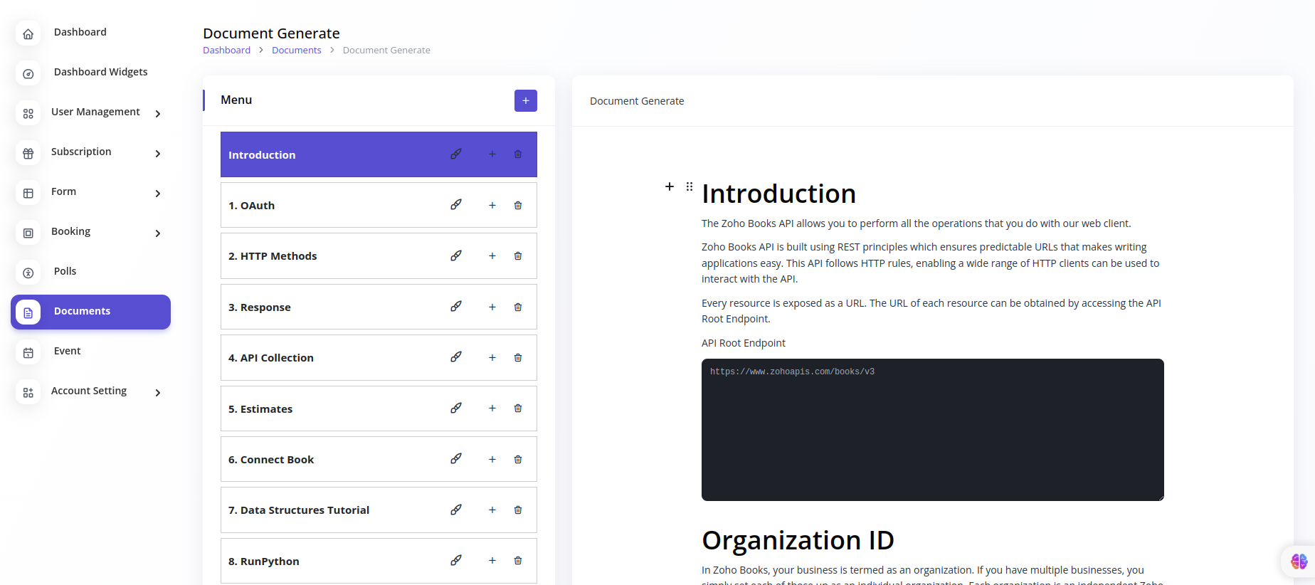This screenshot has width=1315, height=585.
Task: Expand the User Management submenu chevron
Action: [x=158, y=114]
